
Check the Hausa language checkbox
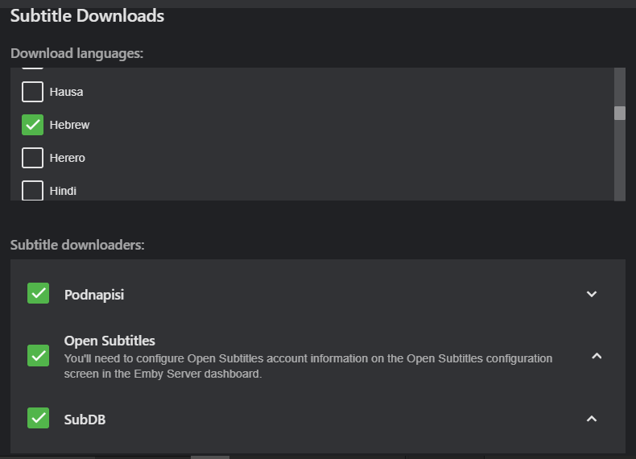pos(32,92)
